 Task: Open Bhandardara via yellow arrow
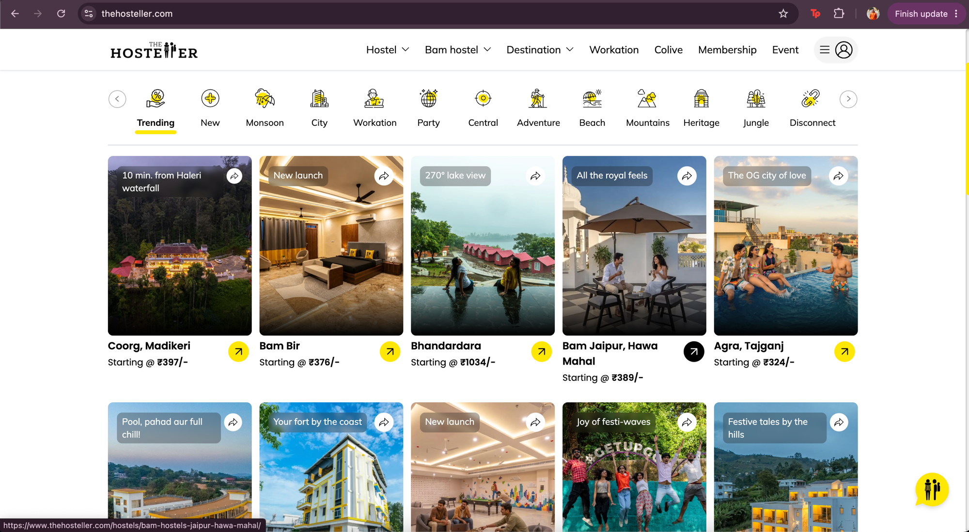[542, 351]
